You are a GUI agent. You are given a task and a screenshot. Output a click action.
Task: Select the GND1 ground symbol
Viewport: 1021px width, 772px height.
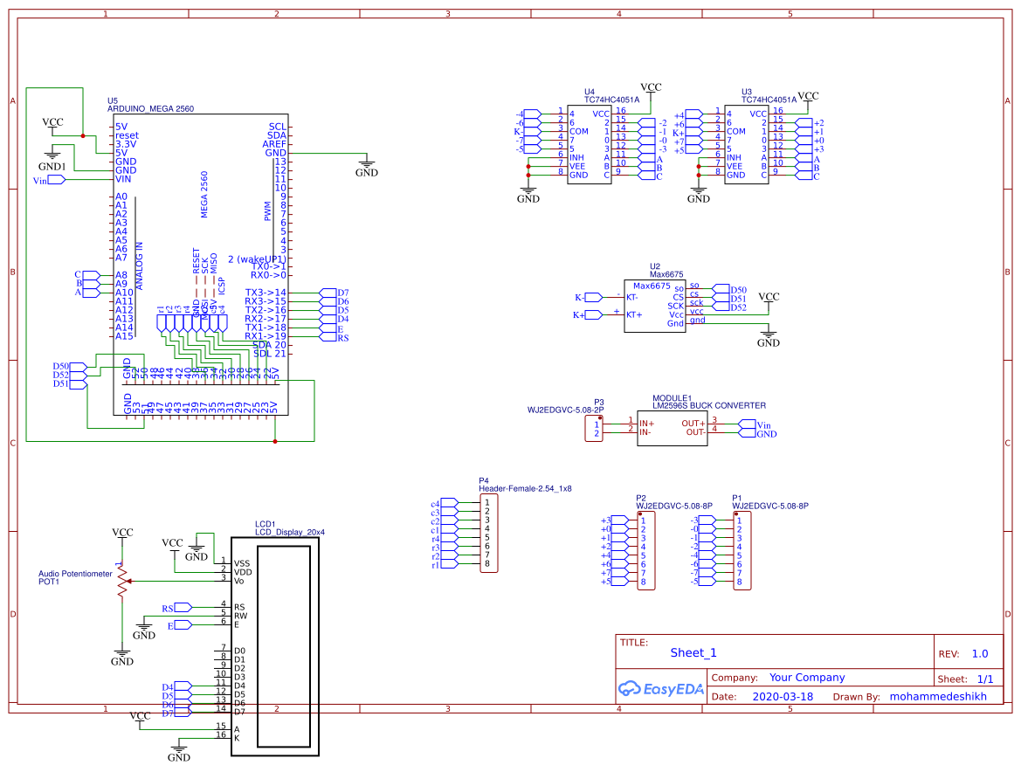pyautogui.click(x=52, y=155)
